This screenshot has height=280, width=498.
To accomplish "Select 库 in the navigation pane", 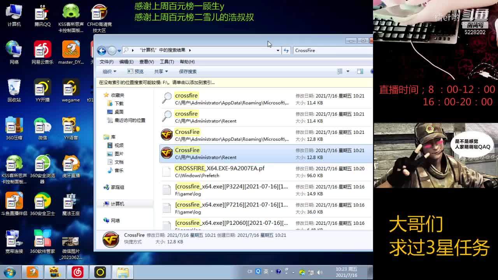I will 109,137.
